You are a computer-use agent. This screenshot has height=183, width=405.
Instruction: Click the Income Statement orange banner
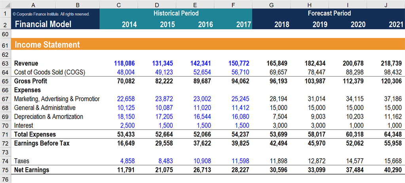[x=198, y=45]
